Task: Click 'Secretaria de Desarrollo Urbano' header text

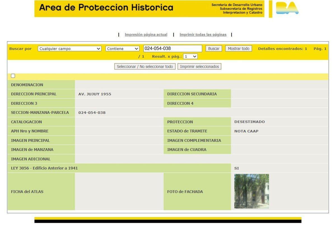Action: point(237,5)
